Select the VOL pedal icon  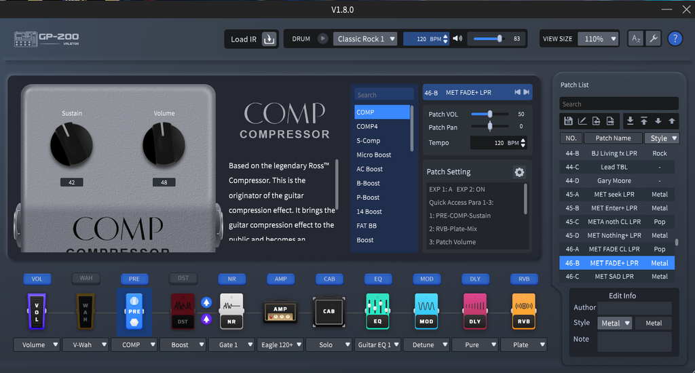[x=37, y=311]
